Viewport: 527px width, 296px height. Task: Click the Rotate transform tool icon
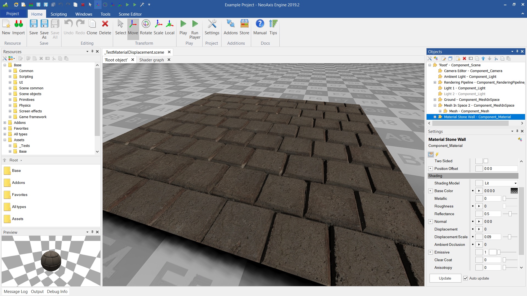(x=146, y=24)
